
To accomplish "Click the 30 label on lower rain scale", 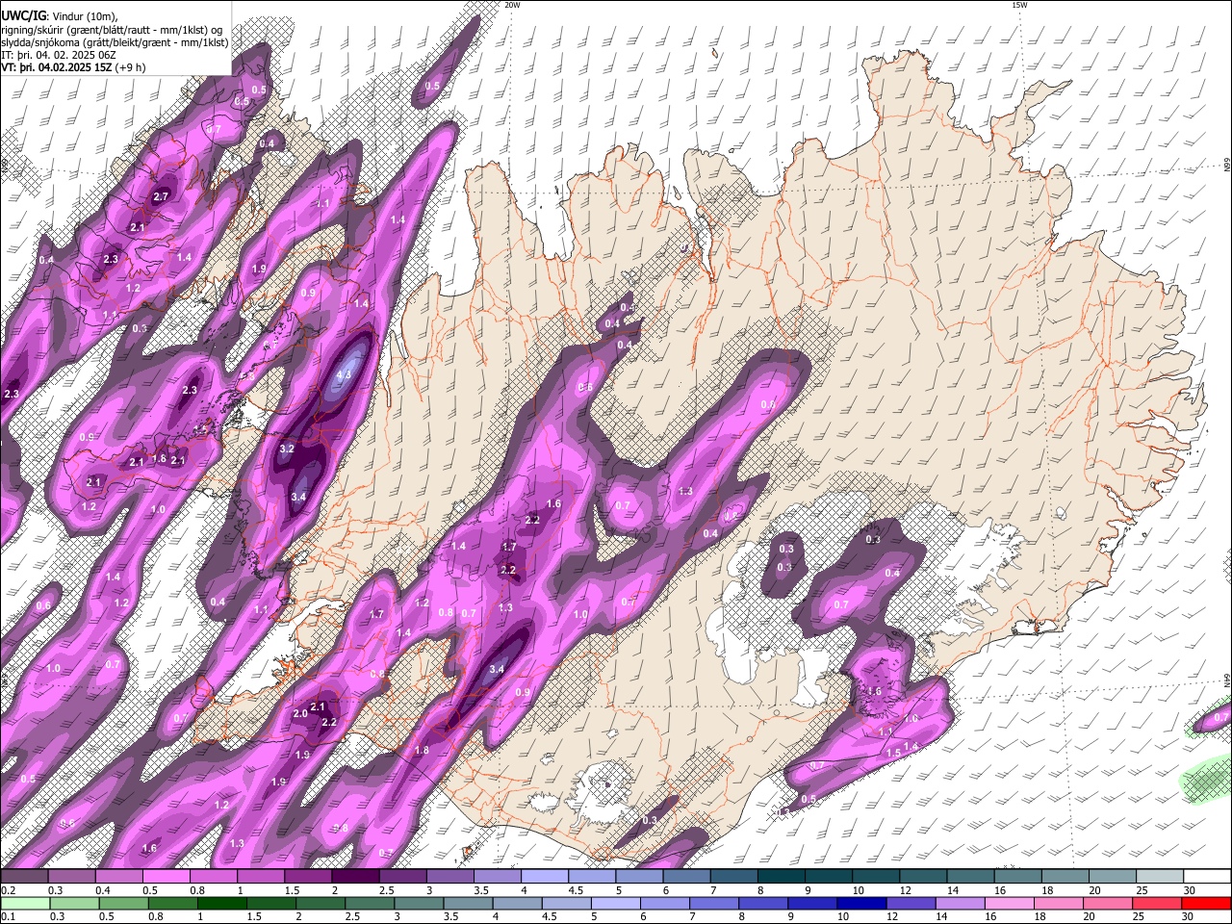I will pos(1189,916).
